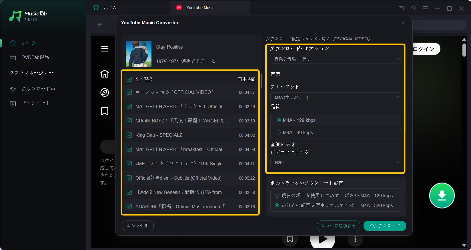Uncheck Official髭男dism Subtitle checkbox
Viewport: 471px width, 250px height.
[x=129, y=178]
